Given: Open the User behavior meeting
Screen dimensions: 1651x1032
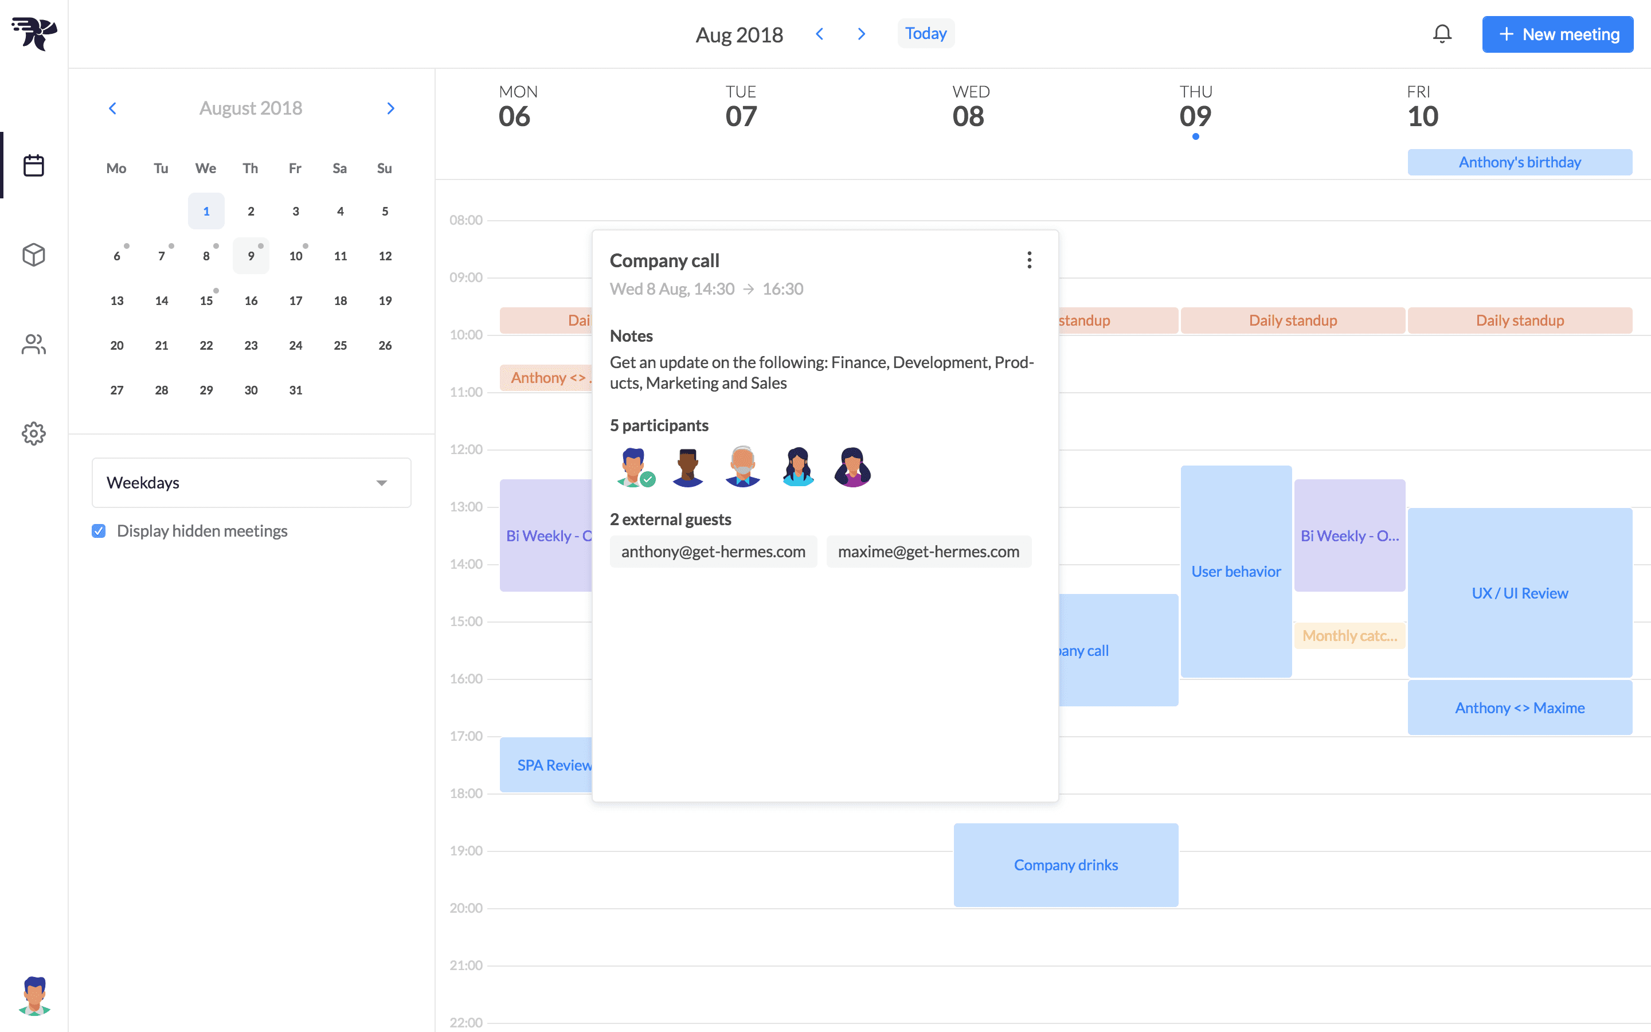Looking at the screenshot, I should [1236, 571].
